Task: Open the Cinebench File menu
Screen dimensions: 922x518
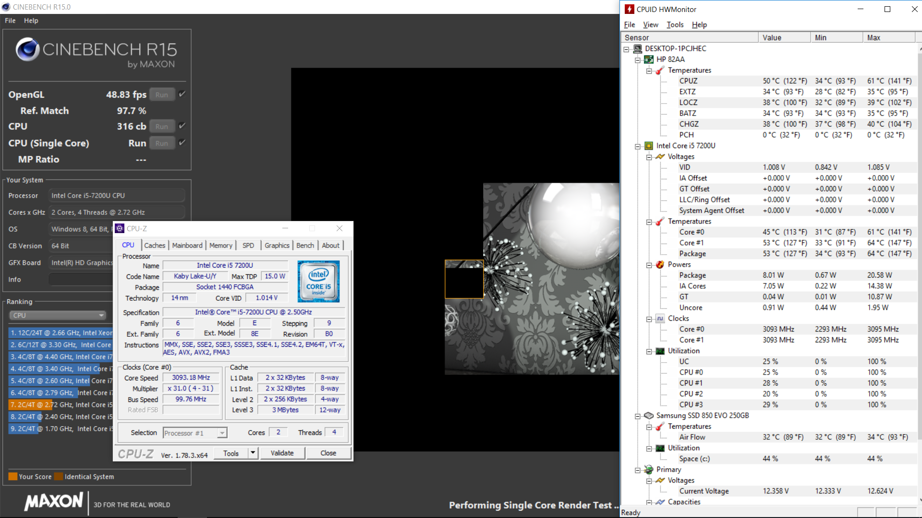Action: [10, 21]
